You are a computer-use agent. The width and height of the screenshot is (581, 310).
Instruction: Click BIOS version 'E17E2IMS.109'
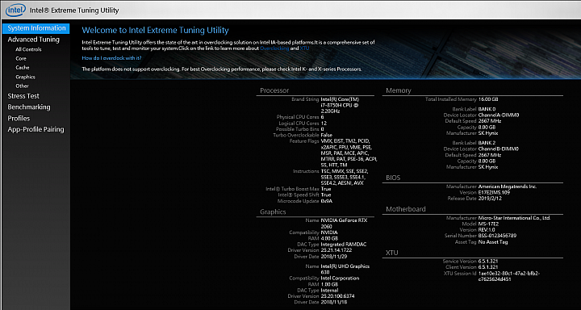(x=495, y=192)
